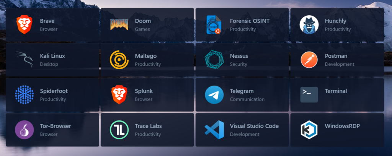
Task: Click Browser label under Splunk
Action: 144,99
